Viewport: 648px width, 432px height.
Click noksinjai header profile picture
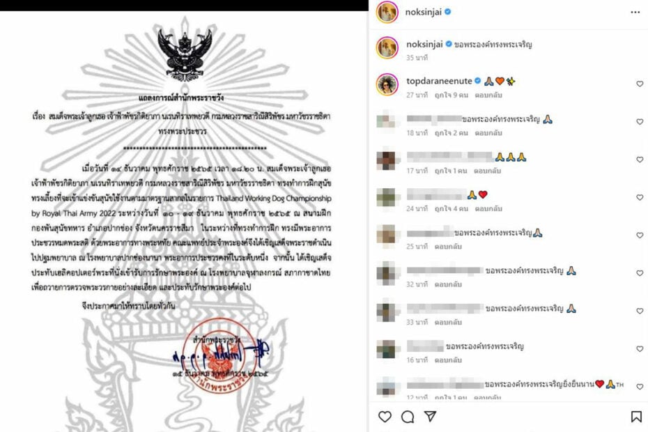387,12
